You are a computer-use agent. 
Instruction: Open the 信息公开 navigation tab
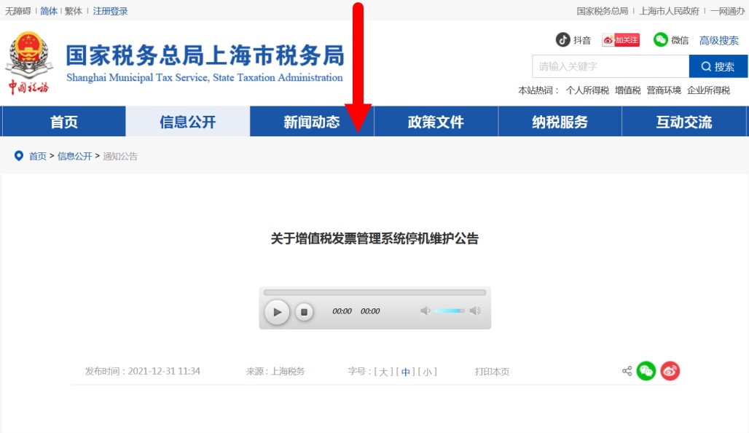pos(188,122)
